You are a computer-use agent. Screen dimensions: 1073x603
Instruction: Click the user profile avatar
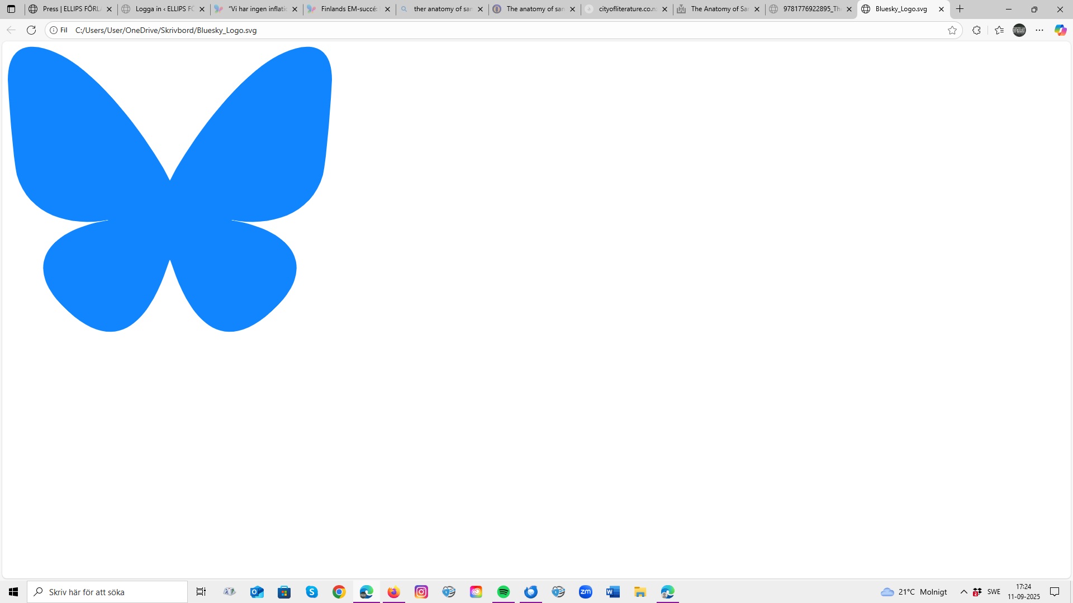[1019, 30]
